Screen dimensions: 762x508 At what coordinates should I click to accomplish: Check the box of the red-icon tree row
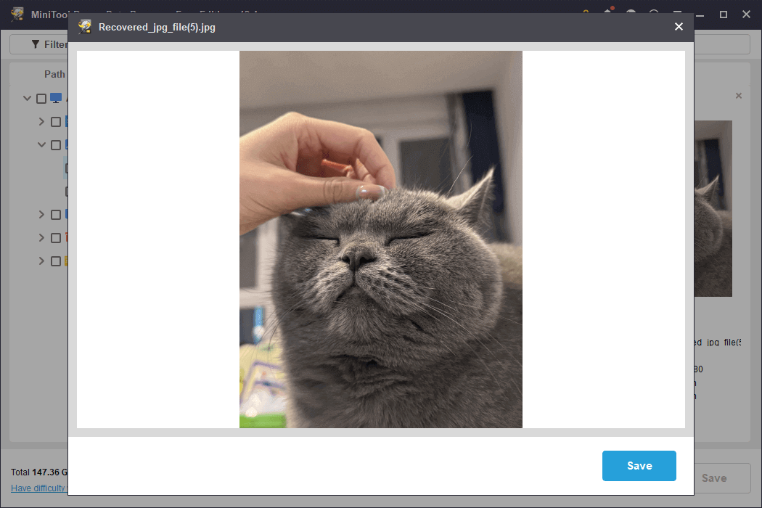point(56,238)
